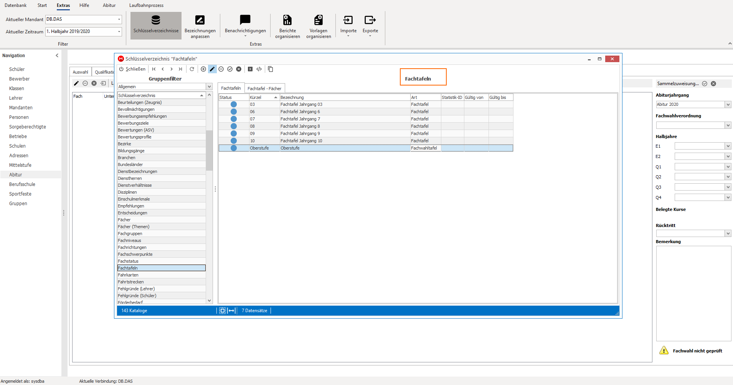The height and width of the screenshot is (385, 733).
Task: Toggle status circle of Fachtafel Jahrgang 03
Action: coord(234,104)
